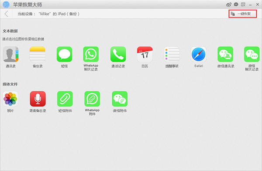The image size is (262, 171).
Task: Click the 一键恢复 one-click restore button
Action: [243, 14]
